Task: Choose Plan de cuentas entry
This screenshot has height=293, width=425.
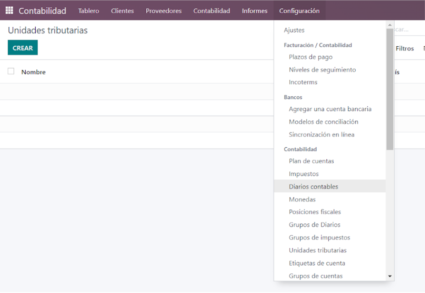Action: coord(311,161)
